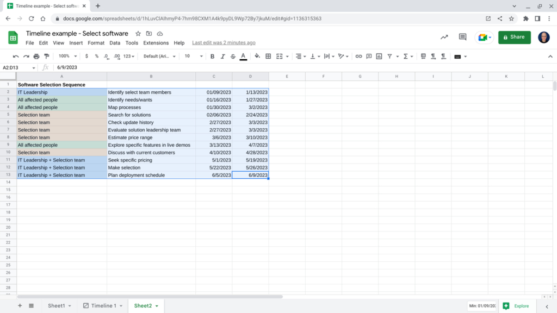This screenshot has width=557, height=313.
Task: Insert a comment using the toolbar icon
Action: [x=370, y=56]
